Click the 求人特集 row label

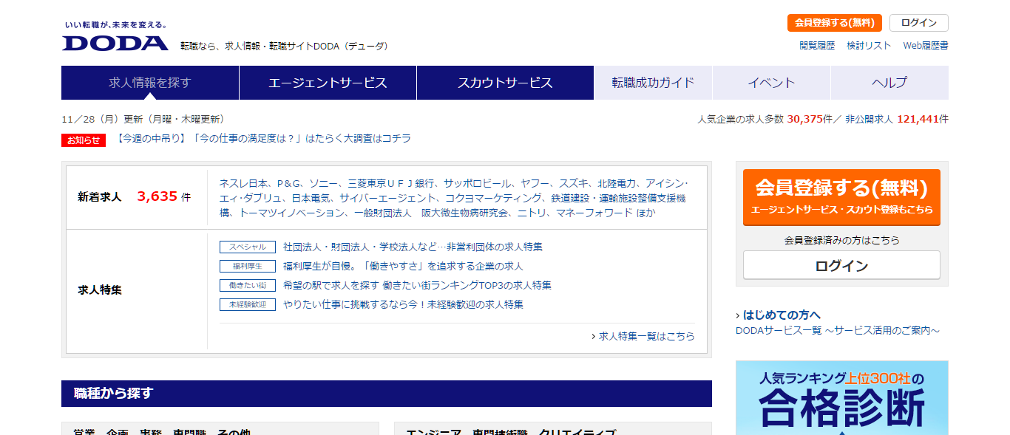tap(100, 290)
